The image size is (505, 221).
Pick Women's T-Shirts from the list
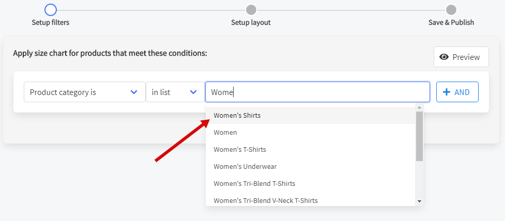click(240, 149)
